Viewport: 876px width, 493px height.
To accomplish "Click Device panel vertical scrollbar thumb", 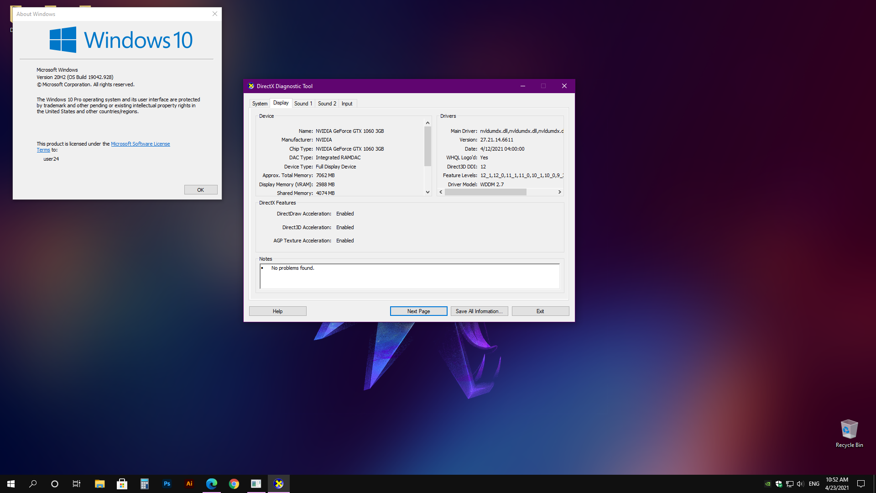I will coord(428,146).
